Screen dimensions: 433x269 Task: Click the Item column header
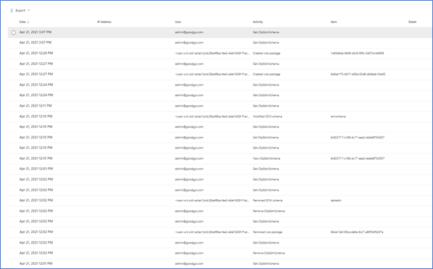pyautogui.click(x=333, y=22)
